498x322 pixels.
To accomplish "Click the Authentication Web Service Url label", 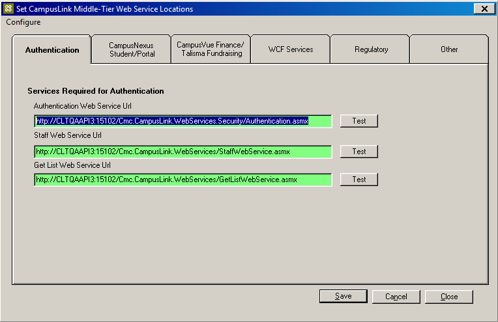I will 83,106.
